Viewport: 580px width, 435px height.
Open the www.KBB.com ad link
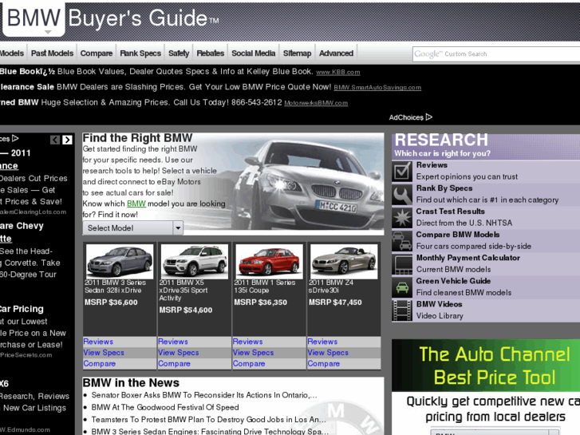click(338, 72)
